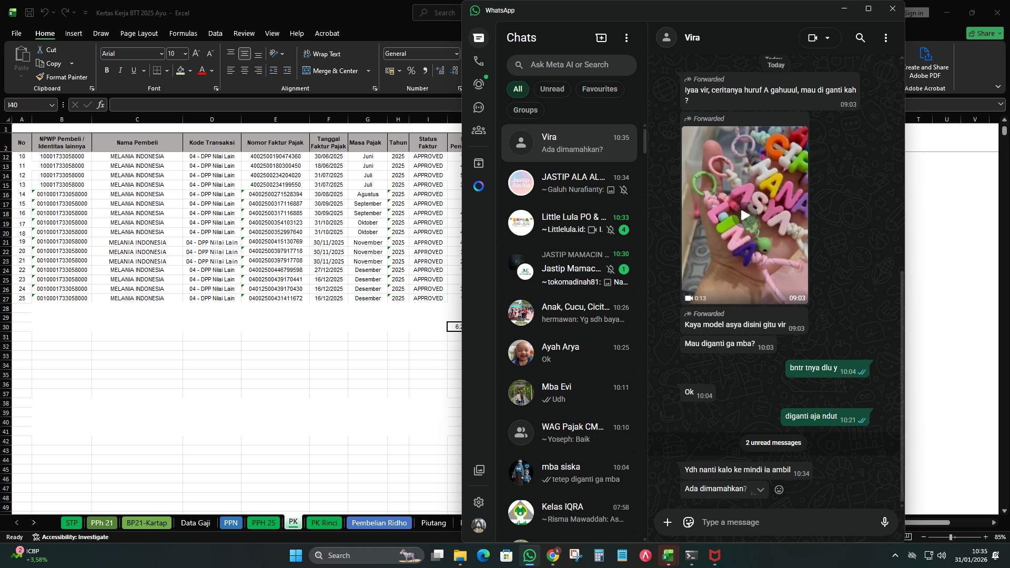Screen dimensions: 1010x568
Task: Open the Excel font size dropdown
Action: pyautogui.click(x=185, y=53)
